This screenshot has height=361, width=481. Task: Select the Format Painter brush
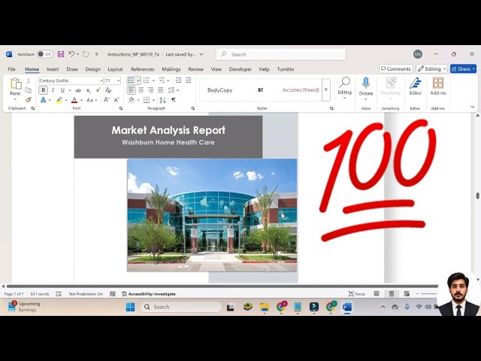click(29, 100)
